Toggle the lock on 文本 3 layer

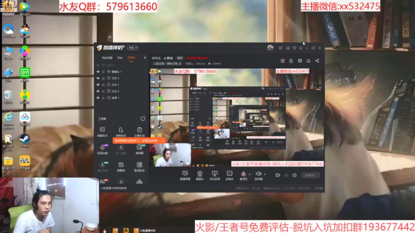click(x=103, y=78)
